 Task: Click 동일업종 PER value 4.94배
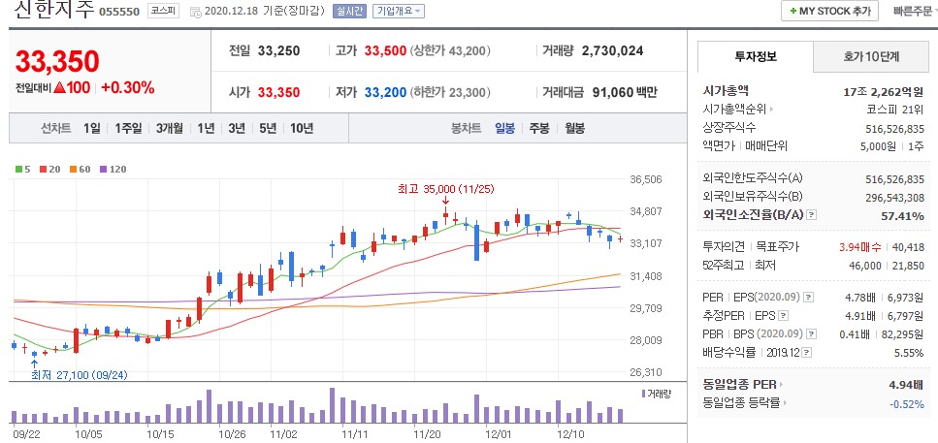coord(906,385)
